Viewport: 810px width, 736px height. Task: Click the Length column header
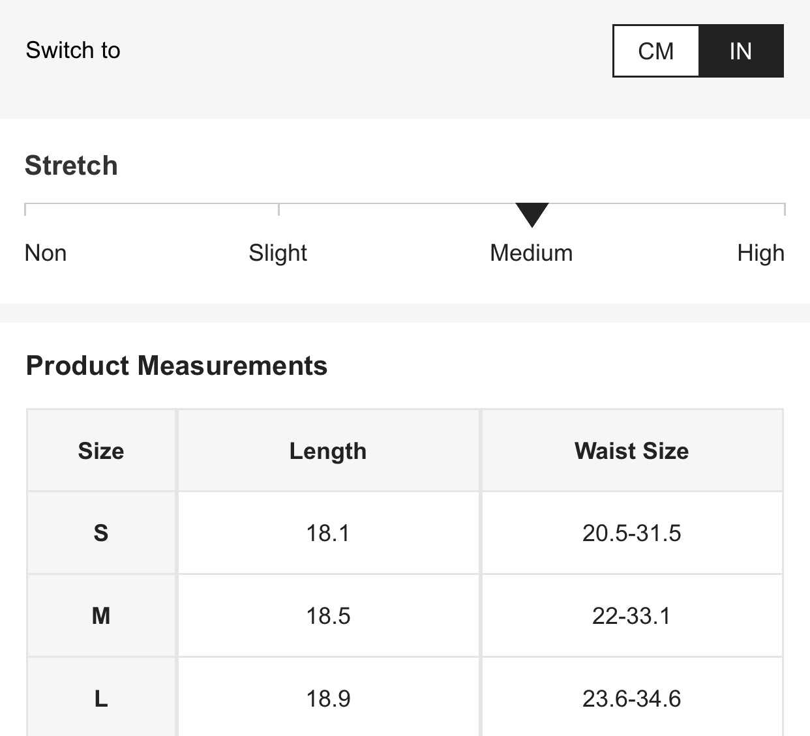[328, 451]
